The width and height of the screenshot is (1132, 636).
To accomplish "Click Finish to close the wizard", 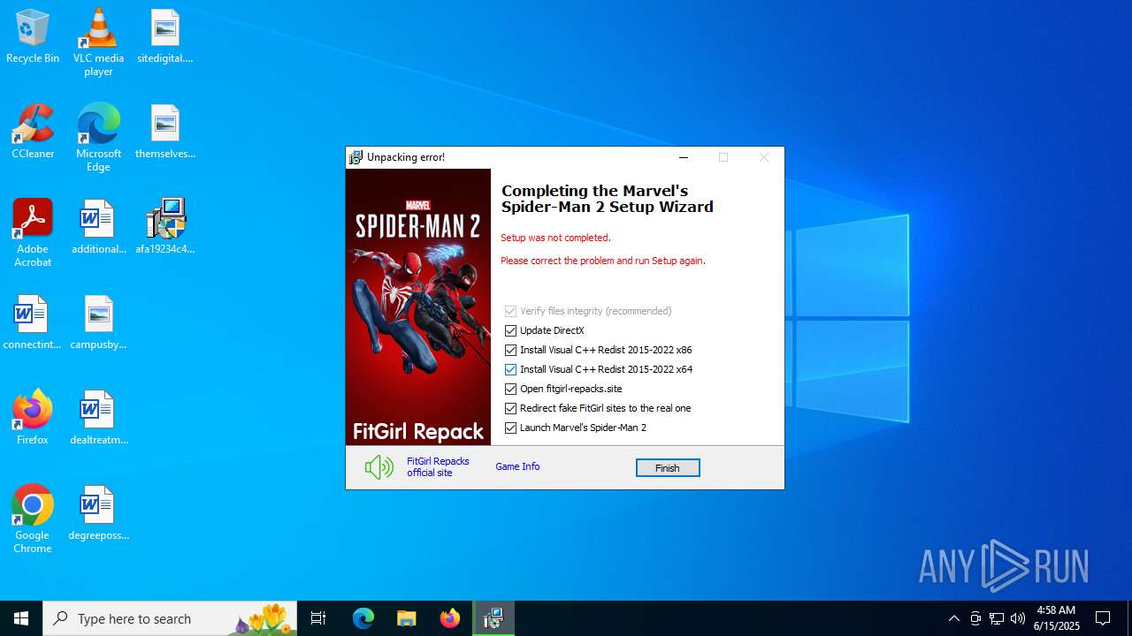I will (668, 468).
